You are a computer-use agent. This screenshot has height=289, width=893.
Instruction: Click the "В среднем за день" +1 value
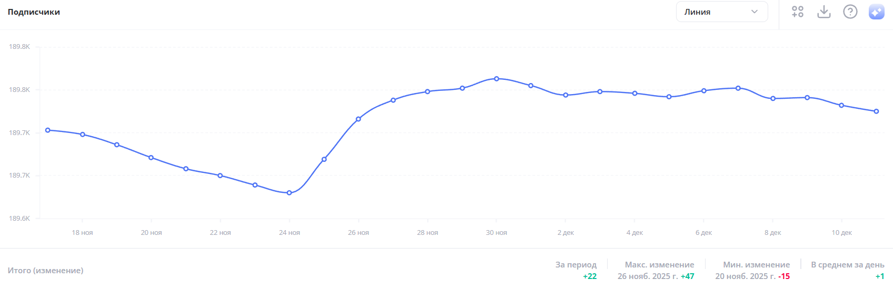pos(880,276)
